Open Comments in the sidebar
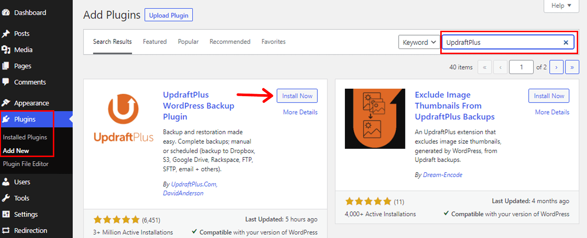This screenshot has height=238, width=587. [36, 82]
